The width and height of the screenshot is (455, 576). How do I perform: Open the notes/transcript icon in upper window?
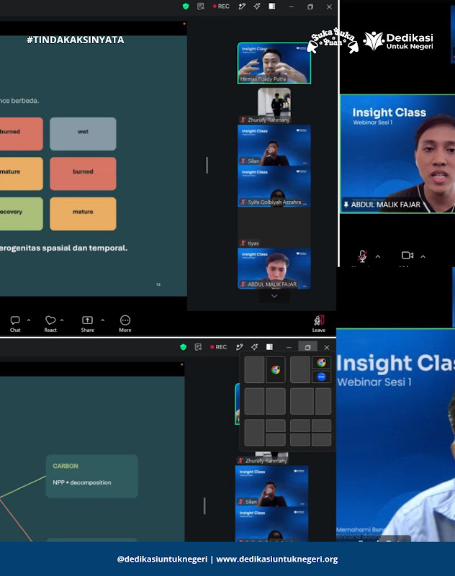201,6
